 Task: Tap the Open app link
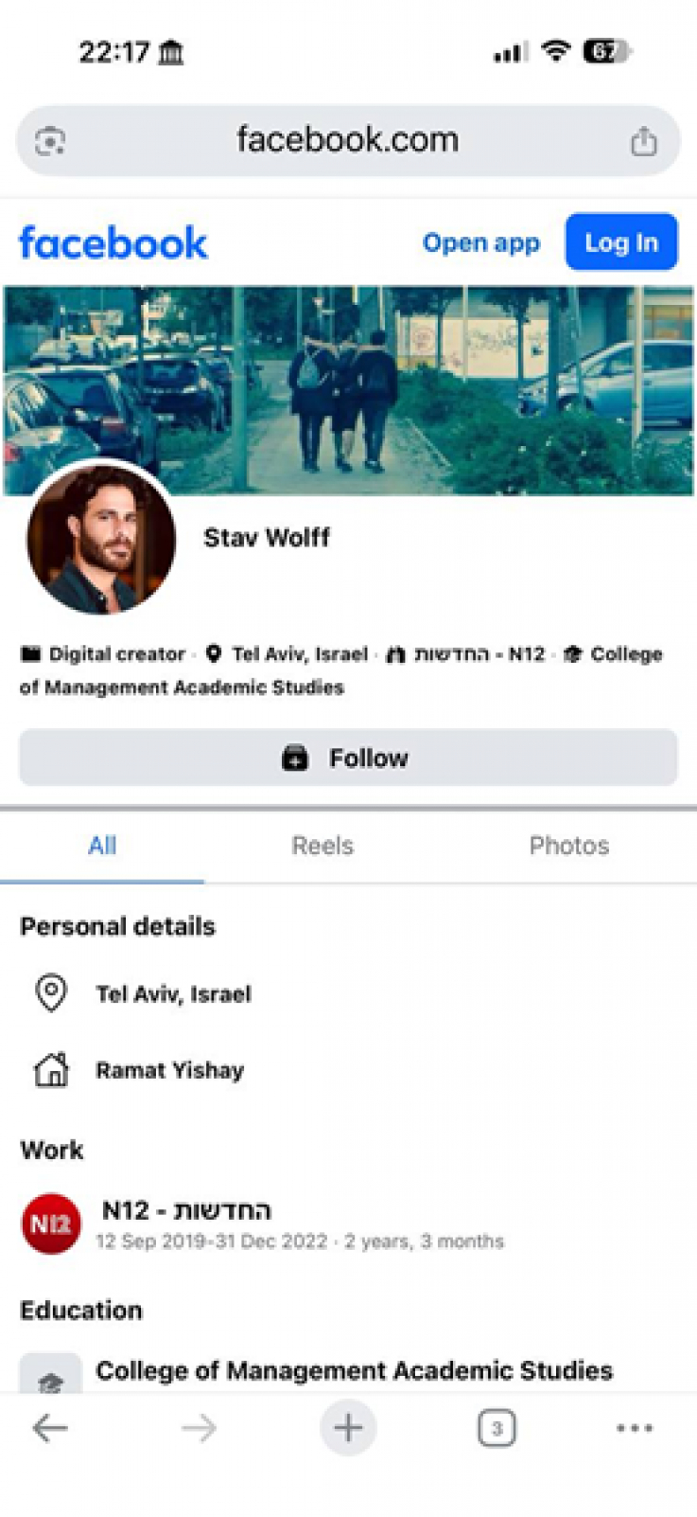pos(480,242)
